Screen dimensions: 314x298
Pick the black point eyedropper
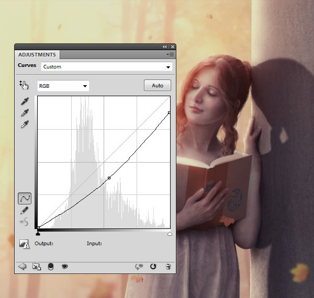(25, 101)
